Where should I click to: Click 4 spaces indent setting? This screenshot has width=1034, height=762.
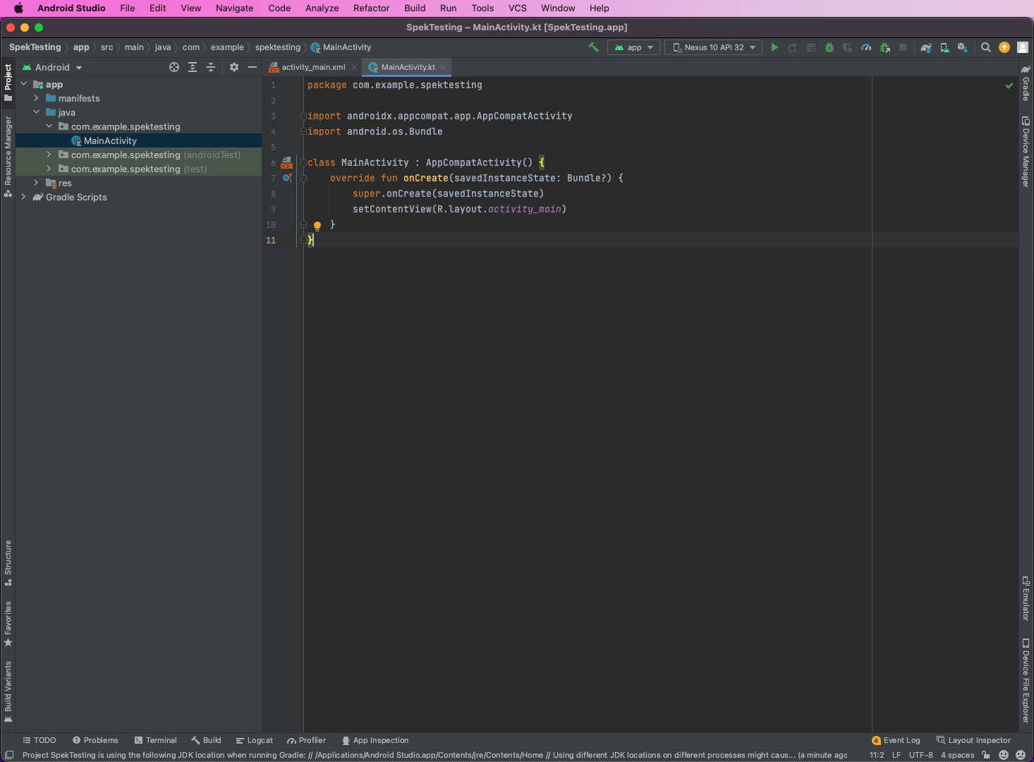(x=957, y=755)
